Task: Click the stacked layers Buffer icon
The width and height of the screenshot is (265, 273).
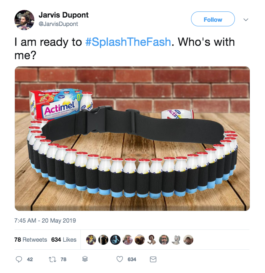Action: [x=85, y=259]
